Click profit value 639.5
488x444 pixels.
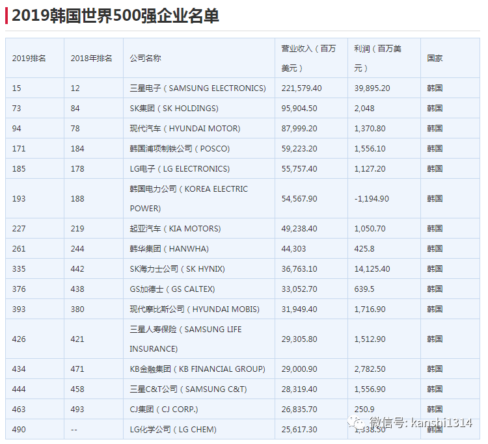(x=364, y=289)
